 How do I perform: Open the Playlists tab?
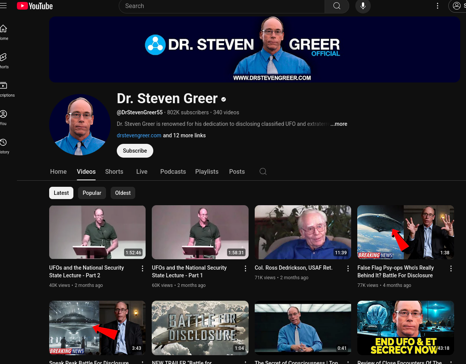(207, 171)
